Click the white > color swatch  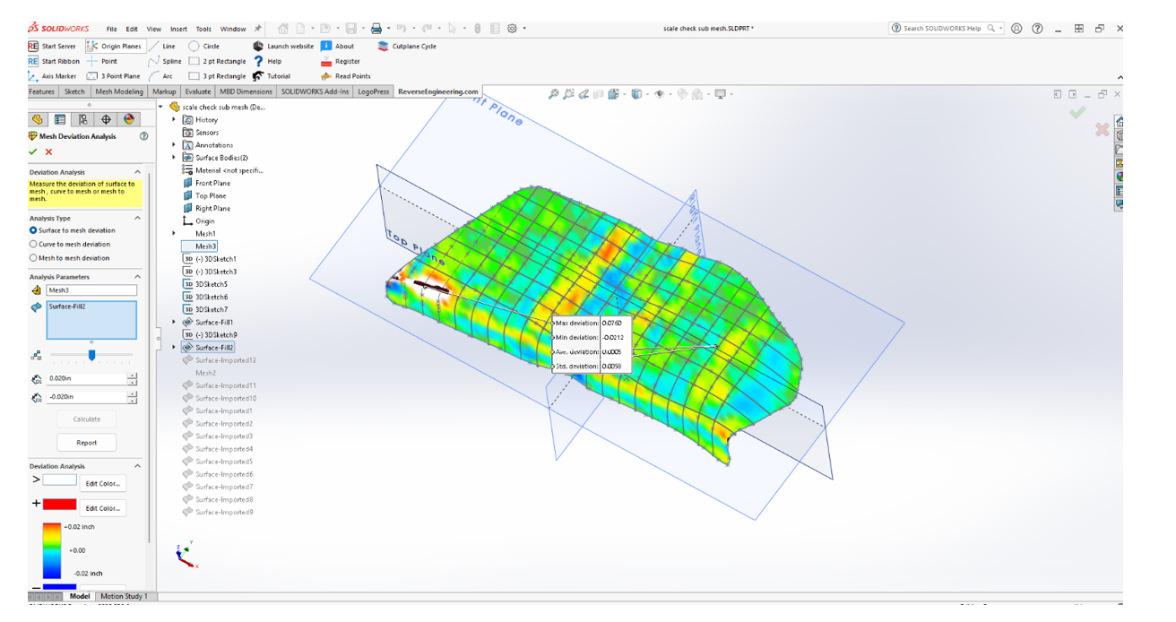pyautogui.click(x=60, y=479)
